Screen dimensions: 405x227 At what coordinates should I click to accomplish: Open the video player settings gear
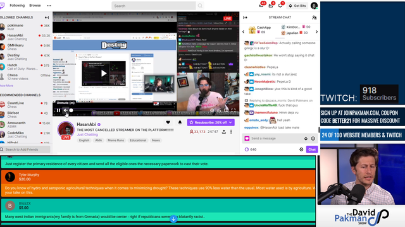click(x=212, y=110)
